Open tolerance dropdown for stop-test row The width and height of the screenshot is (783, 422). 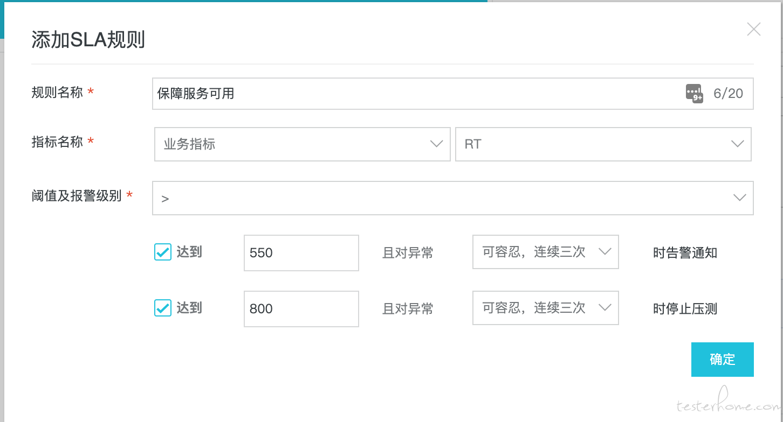pos(546,308)
